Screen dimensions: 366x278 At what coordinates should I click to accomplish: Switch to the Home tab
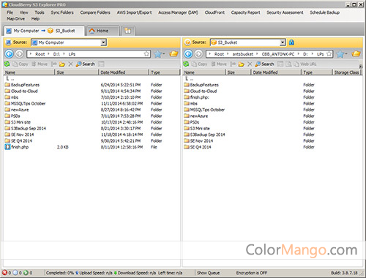point(102,31)
